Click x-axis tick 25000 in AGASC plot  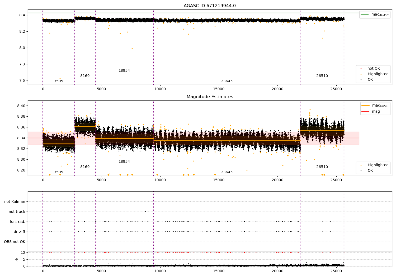[336, 89]
